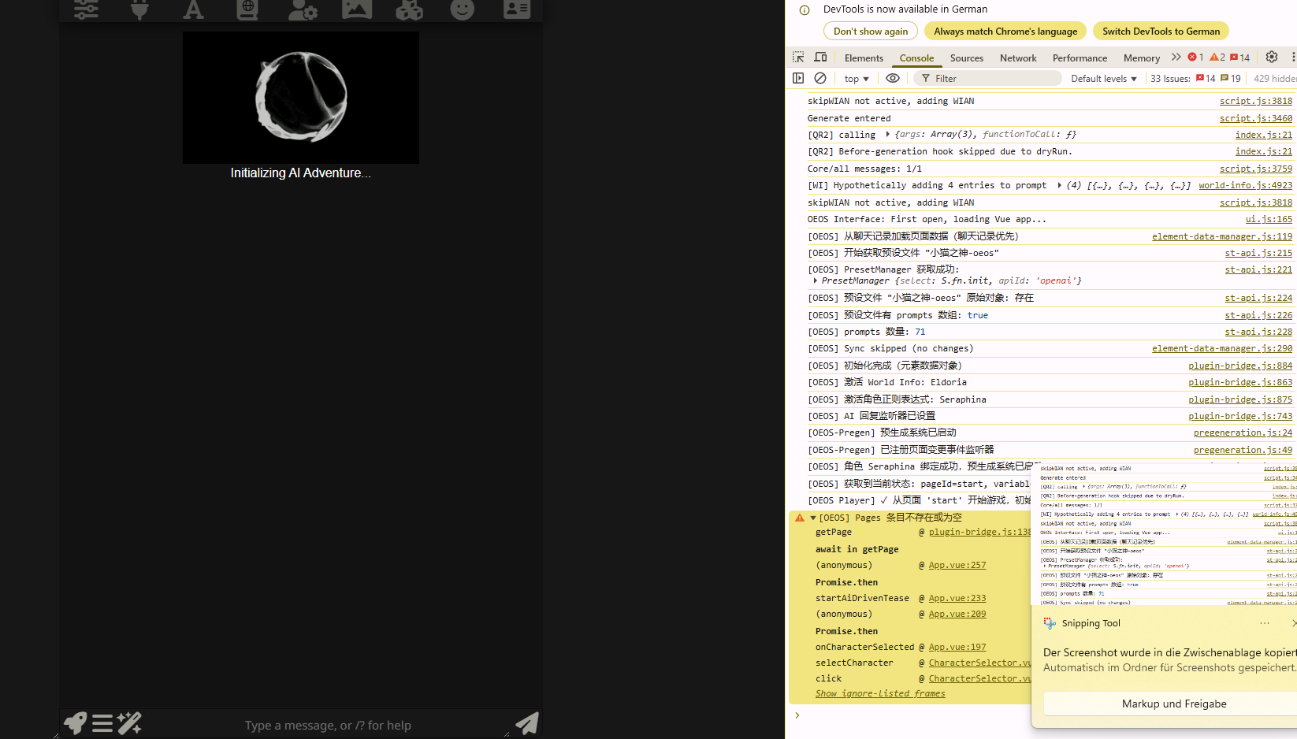
Task: Expand more DevTools tabs chevron
Action: point(1176,58)
